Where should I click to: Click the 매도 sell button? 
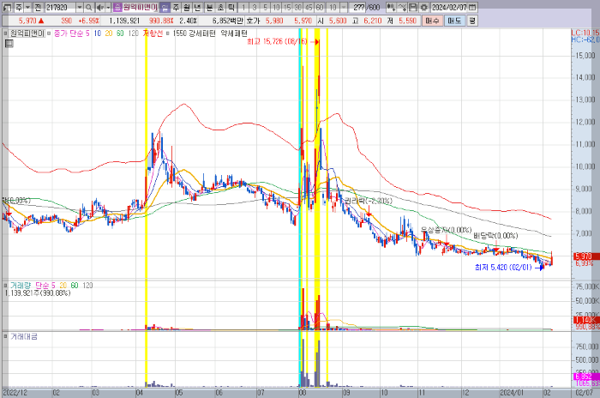pyautogui.click(x=454, y=21)
